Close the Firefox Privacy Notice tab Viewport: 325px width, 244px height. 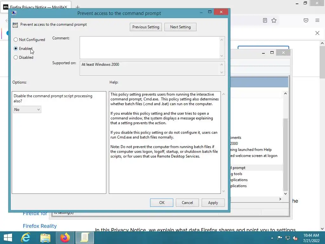point(65,7)
